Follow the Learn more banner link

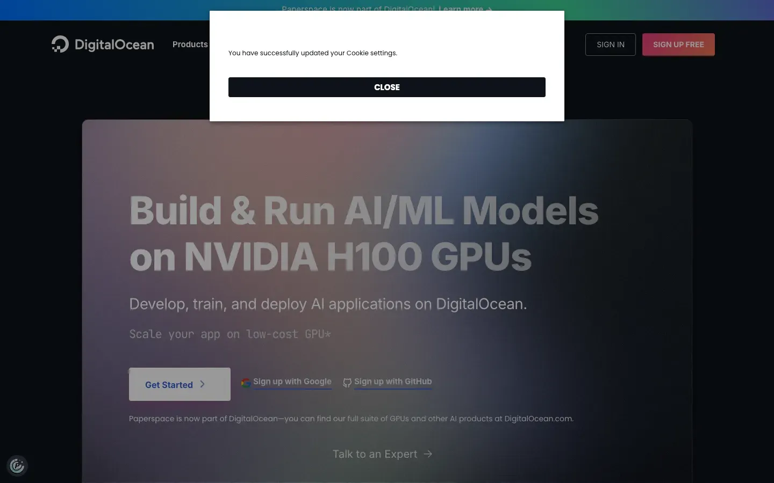tap(465, 9)
